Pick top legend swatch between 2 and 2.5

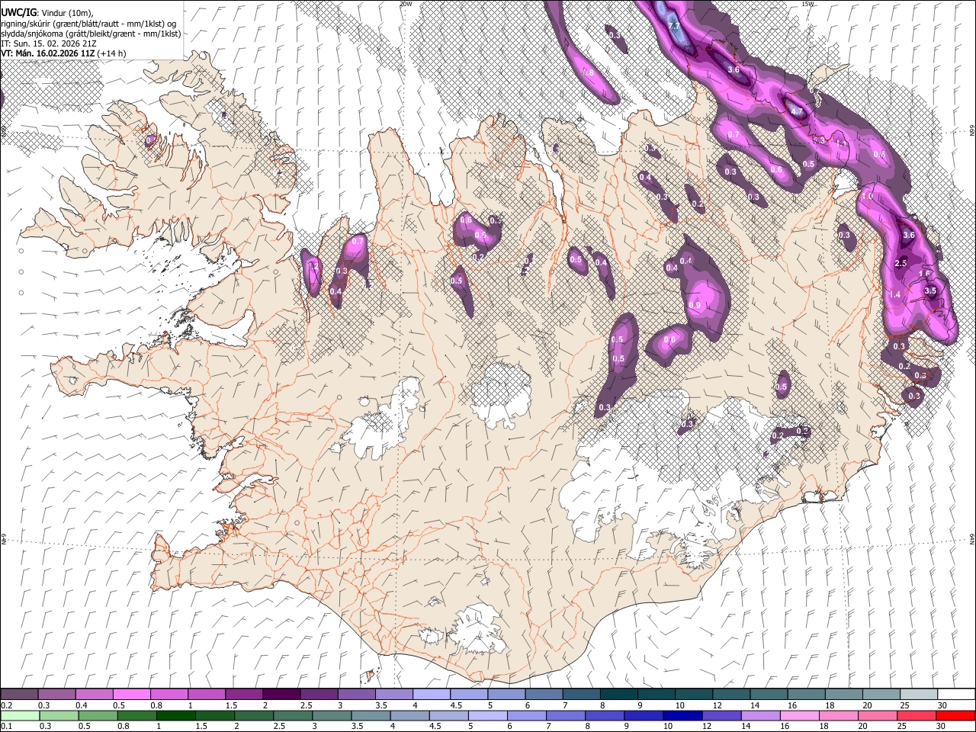281,694
